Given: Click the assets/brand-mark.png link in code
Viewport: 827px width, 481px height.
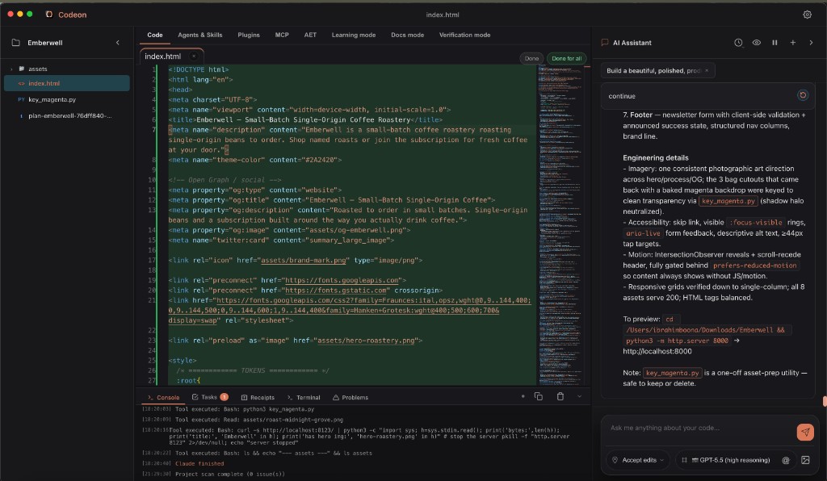Looking at the screenshot, I should 304,260.
